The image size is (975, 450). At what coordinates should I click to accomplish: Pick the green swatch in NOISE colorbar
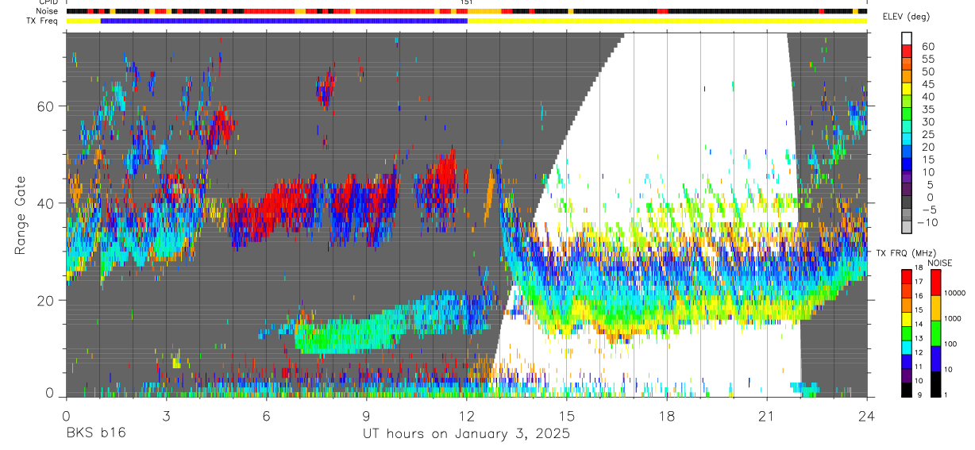[936, 332]
